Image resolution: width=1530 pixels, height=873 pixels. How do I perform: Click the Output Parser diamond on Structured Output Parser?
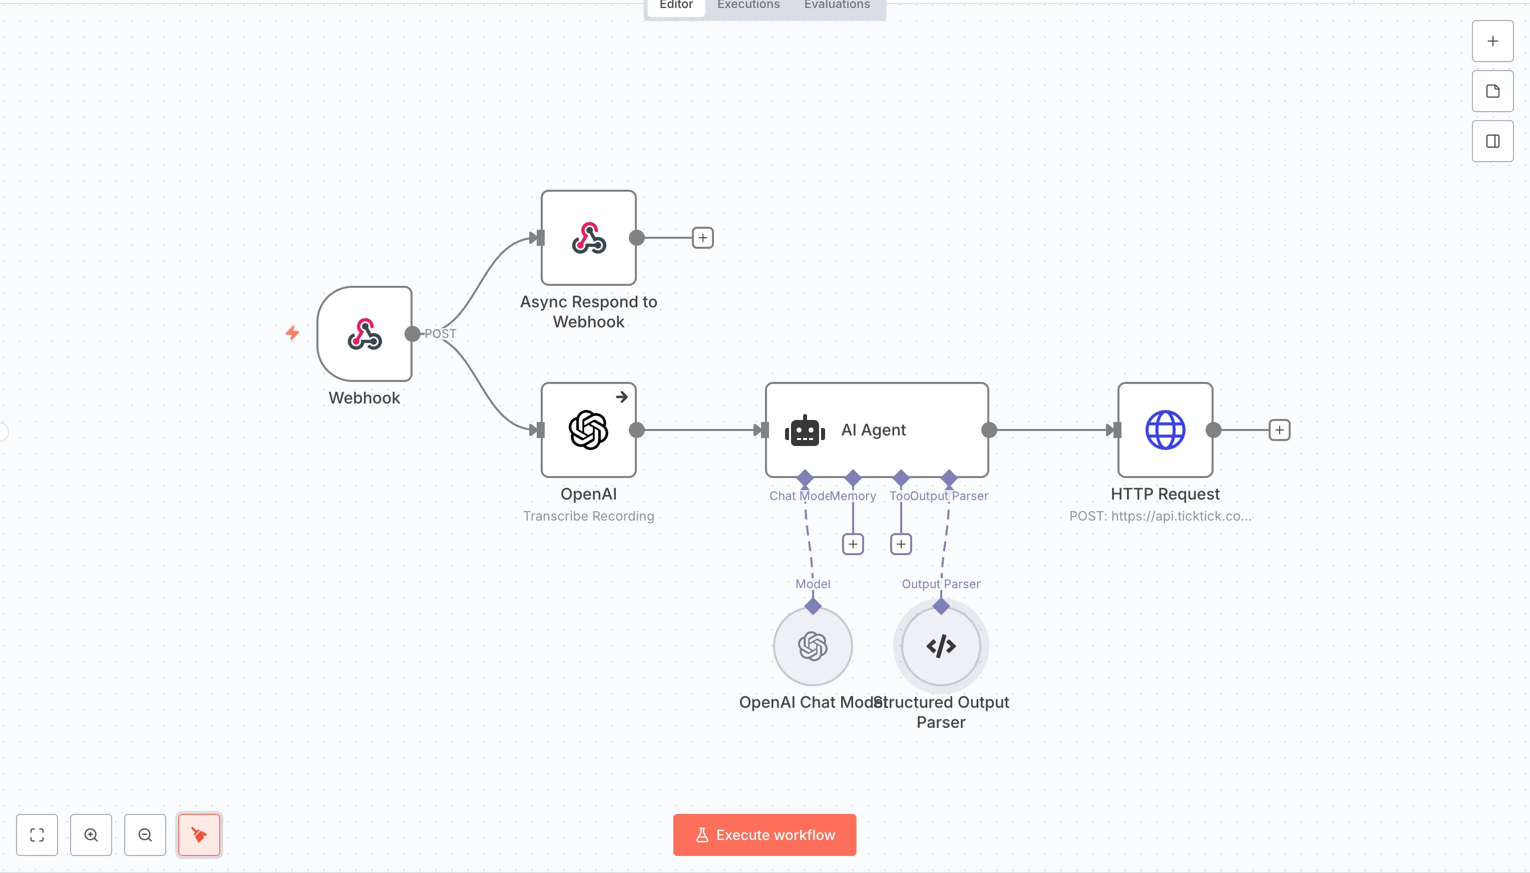coord(941,606)
